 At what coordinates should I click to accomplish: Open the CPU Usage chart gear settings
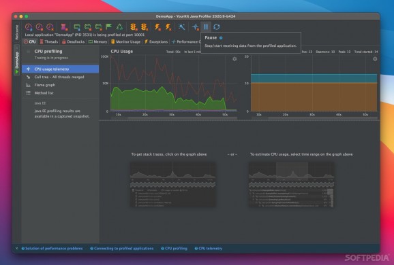click(234, 59)
